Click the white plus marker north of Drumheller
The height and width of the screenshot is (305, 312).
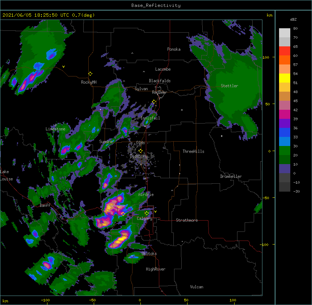(222, 136)
